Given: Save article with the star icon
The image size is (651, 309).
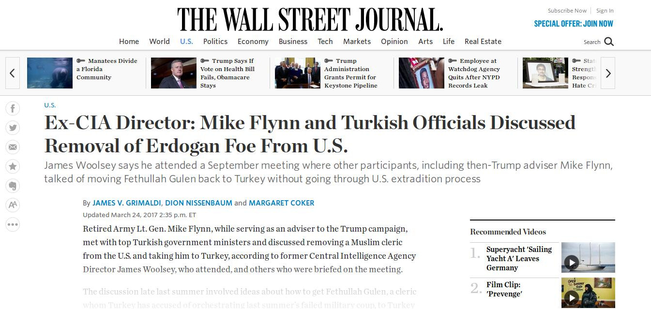Looking at the screenshot, I should pos(13,166).
